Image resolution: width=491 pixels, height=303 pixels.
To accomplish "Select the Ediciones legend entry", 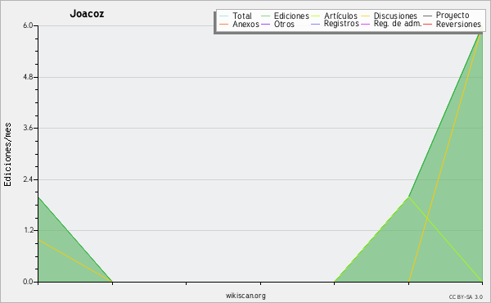I will (x=285, y=16).
